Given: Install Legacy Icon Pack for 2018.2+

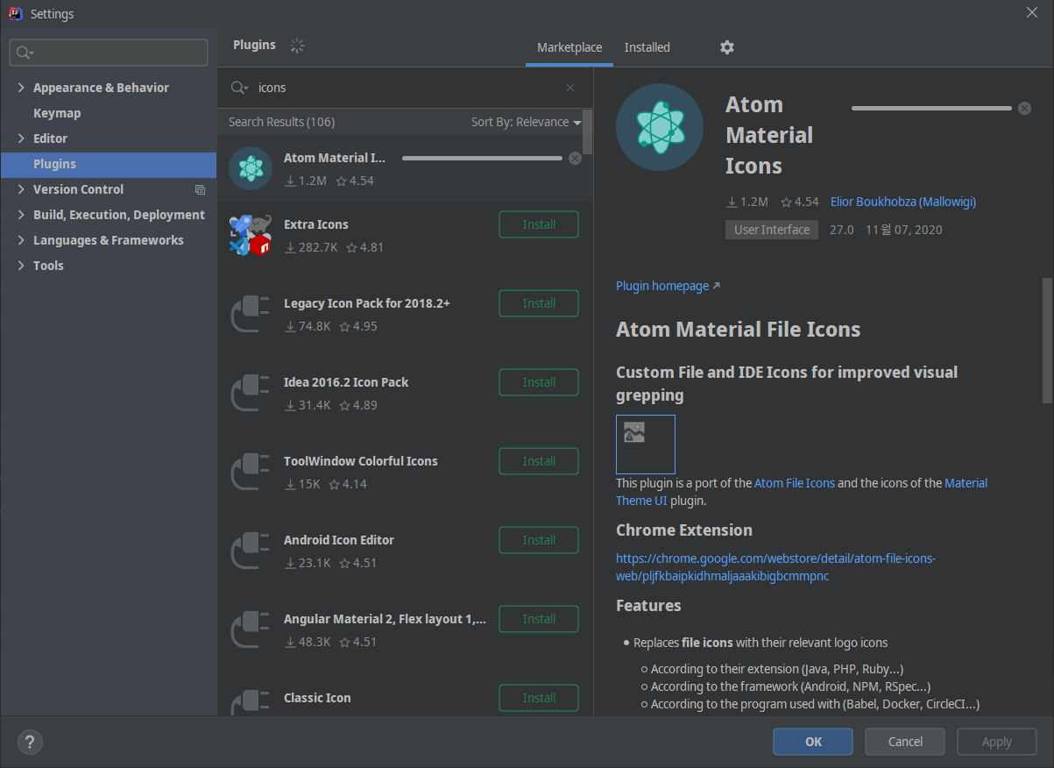Looking at the screenshot, I should [539, 303].
